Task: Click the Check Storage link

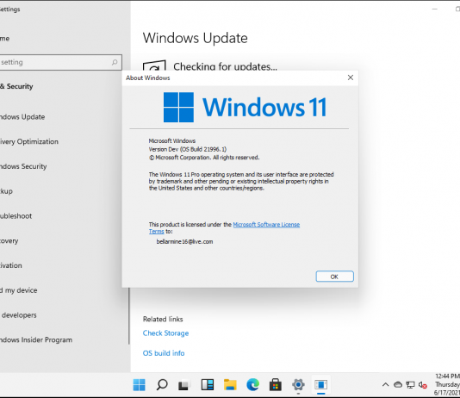Action: tap(165, 333)
